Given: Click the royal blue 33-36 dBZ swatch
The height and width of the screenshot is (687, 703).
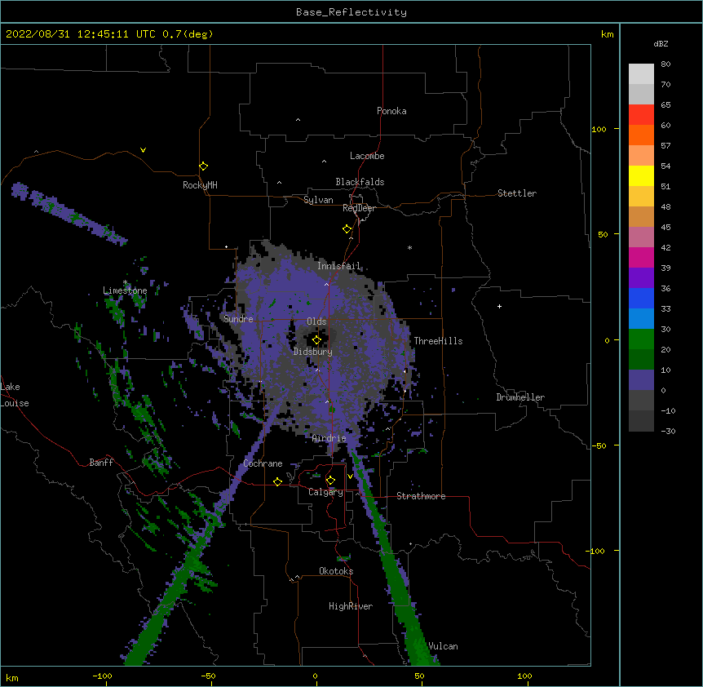Looking at the screenshot, I should point(641,298).
